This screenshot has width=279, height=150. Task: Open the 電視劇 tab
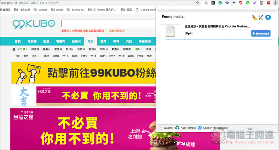[32, 41]
